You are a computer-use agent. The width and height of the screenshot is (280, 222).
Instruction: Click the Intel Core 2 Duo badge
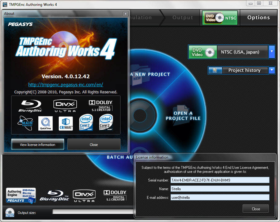tap(86, 122)
